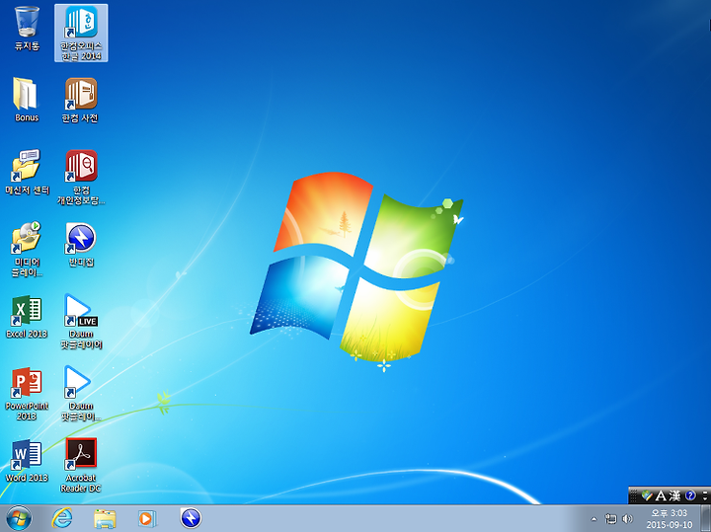Launch Windows Media Player from the taskbar

pyautogui.click(x=147, y=518)
